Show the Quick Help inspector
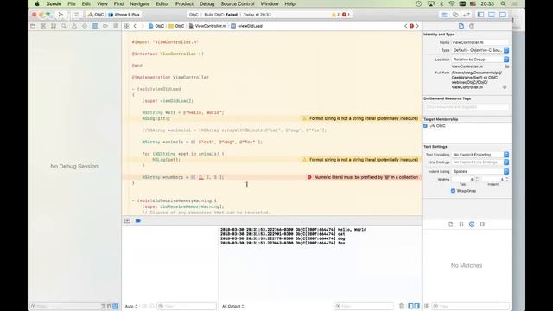The height and width of the screenshot is (311, 553). [x=472, y=26]
